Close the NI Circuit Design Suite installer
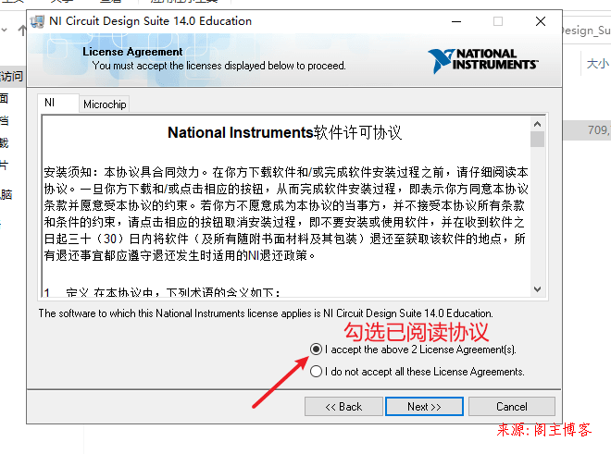This screenshot has width=611, height=454. click(x=541, y=21)
